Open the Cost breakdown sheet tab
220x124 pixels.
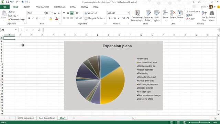pos(47,118)
